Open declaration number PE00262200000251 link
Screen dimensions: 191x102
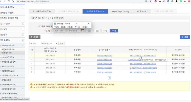click(104, 64)
